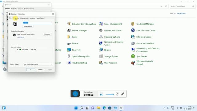Open the Troubleshooting icon

tap(69, 63)
